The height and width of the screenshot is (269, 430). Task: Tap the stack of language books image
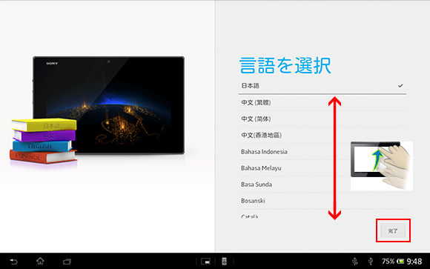point(44,141)
